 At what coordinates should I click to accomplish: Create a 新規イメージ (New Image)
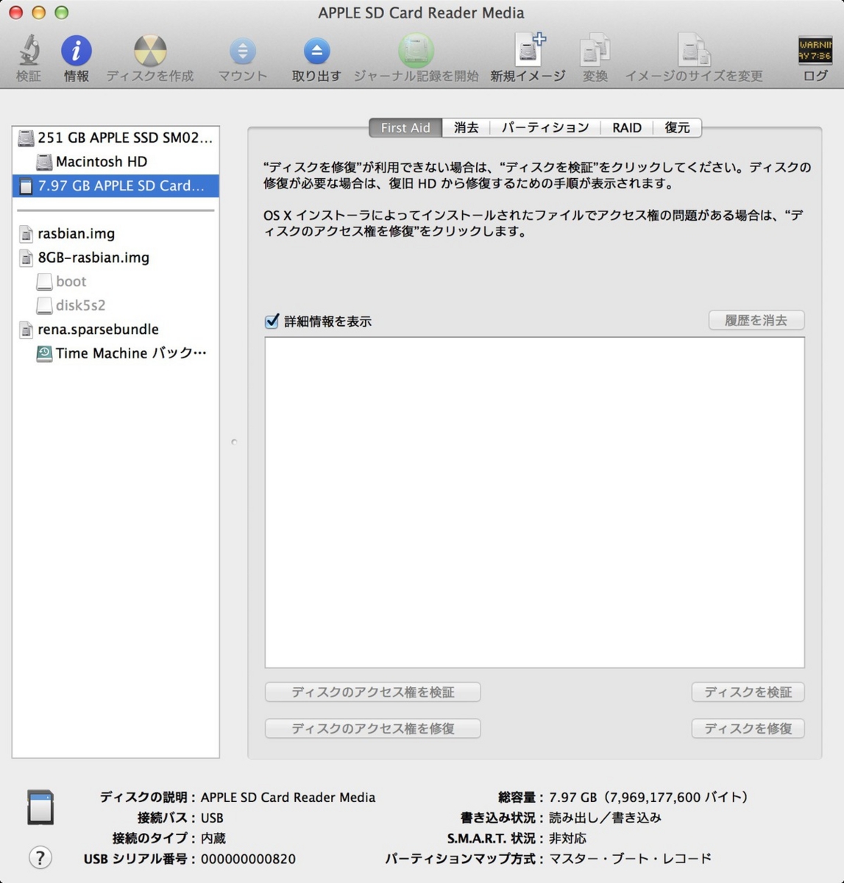[x=529, y=49]
